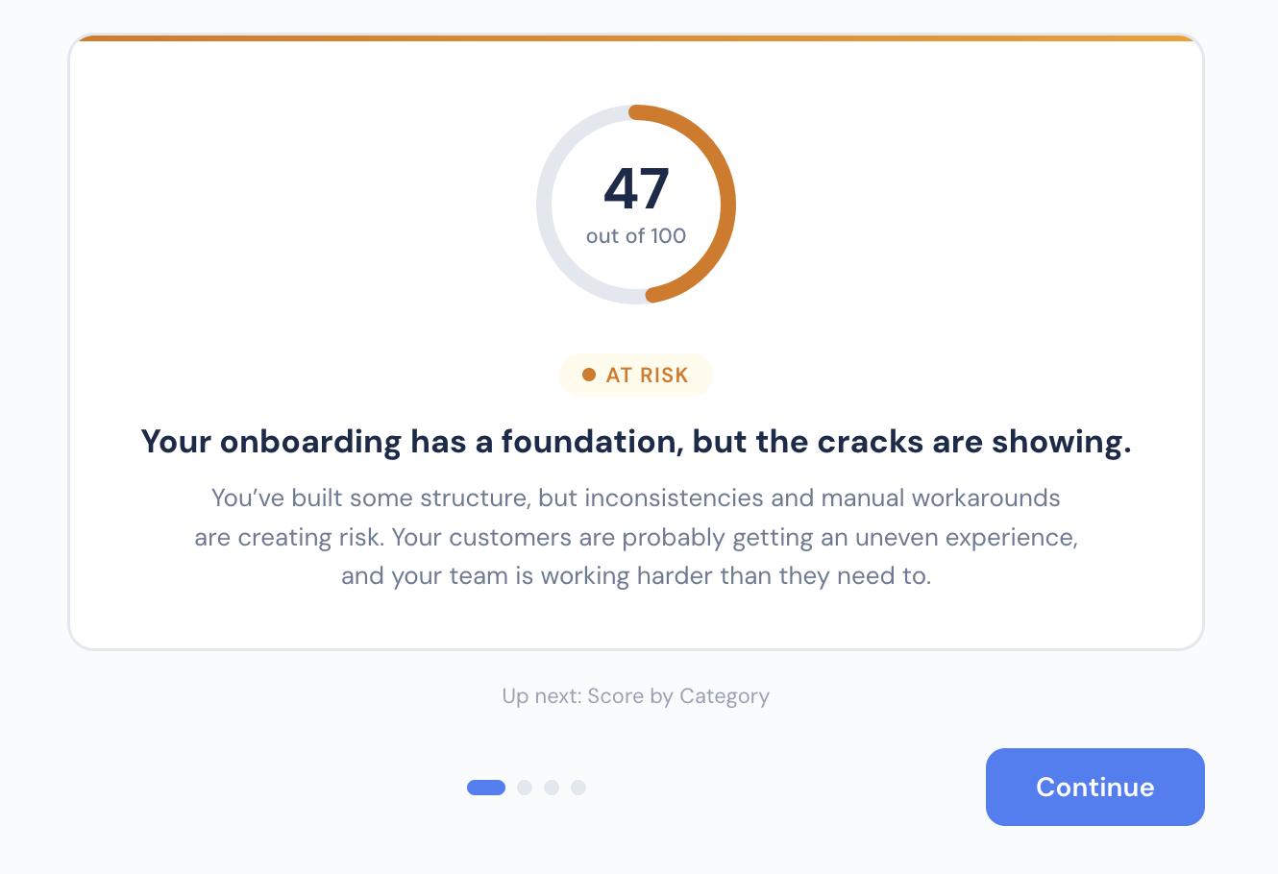Jump to the third pagination dot
This screenshot has width=1278, height=874.
(552, 788)
